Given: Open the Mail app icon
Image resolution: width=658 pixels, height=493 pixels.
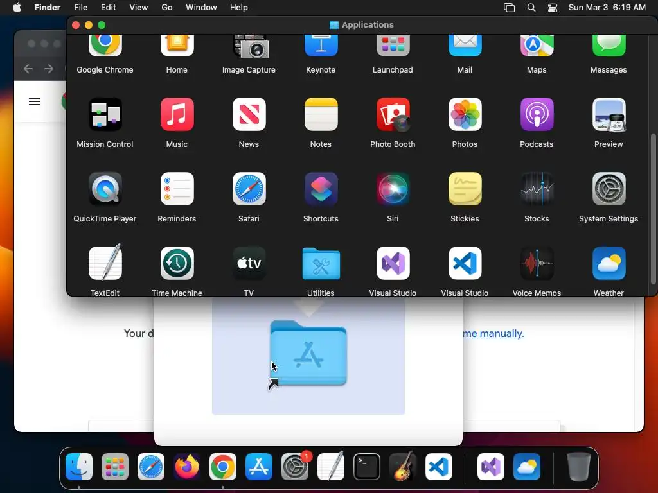Looking at the screenshot, I should 465,46.
